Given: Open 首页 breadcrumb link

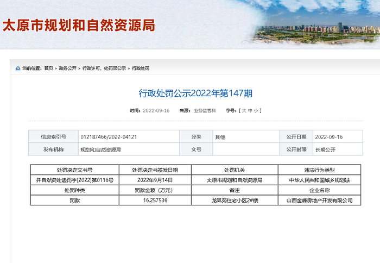Looking at the screenshot, I should coord(48,68).
